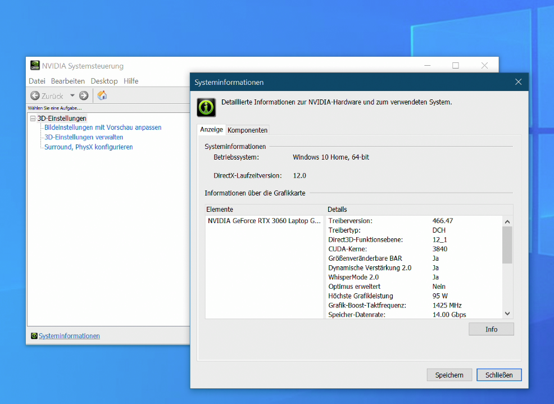
Task: Click the details list scroll down arrow
Action: point(507,314)
